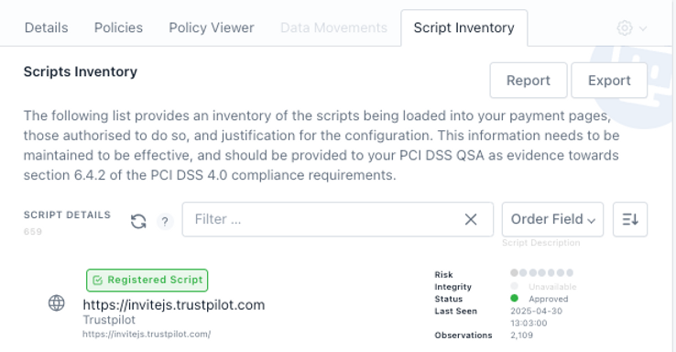Click the Export button
The height and width of the screenshot is (352, 676).
point(609,81)
